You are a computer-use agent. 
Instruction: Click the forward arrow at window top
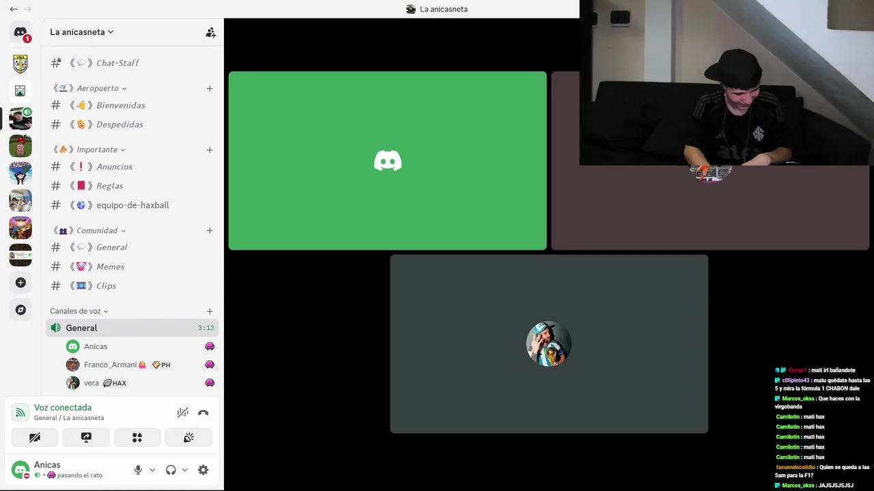pyautogui.click(x=27, y=9)
